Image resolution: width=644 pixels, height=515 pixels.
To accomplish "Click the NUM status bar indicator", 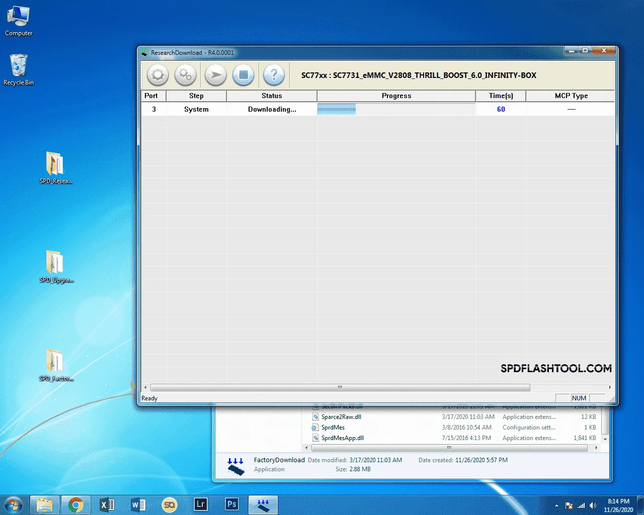I will (579, 398).
